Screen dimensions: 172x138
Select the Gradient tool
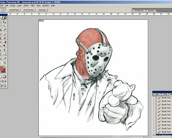4,42
